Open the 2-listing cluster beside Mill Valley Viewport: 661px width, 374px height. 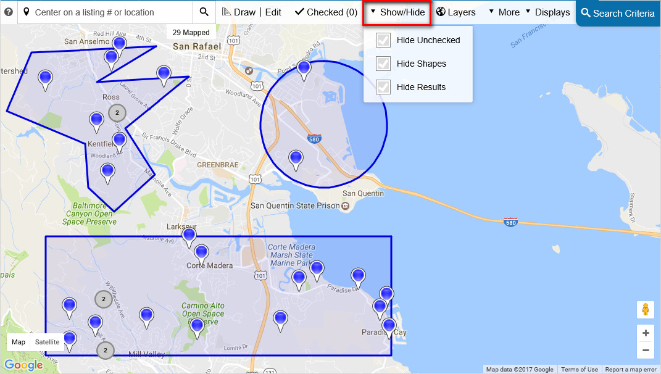tap(106, 350)
